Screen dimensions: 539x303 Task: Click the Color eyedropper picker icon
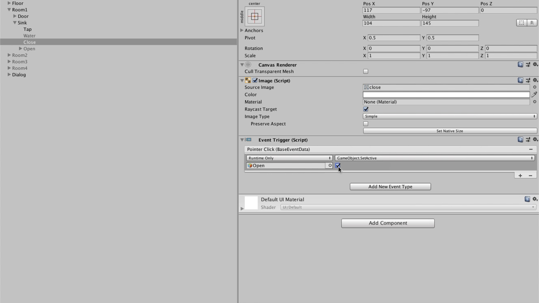tap(534, 95)
